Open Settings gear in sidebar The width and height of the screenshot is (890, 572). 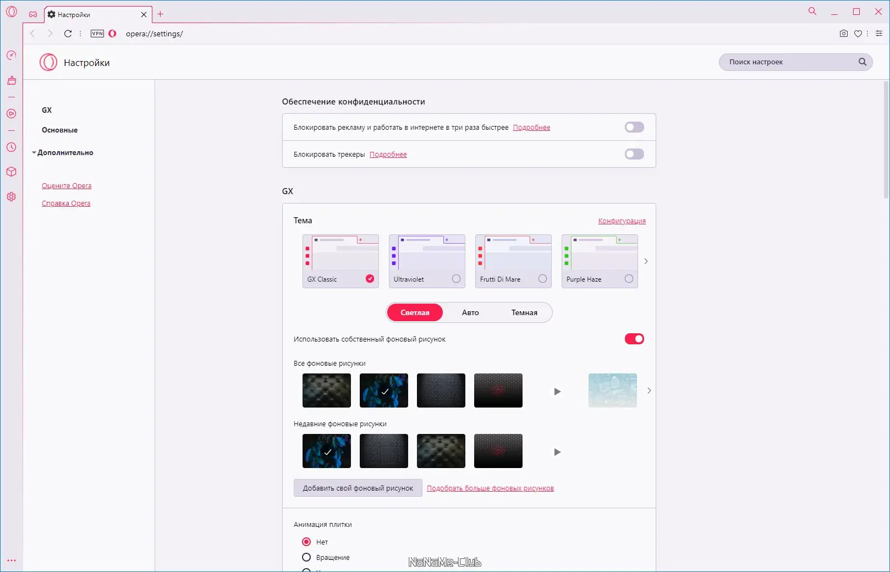click(x=12, y=197)
